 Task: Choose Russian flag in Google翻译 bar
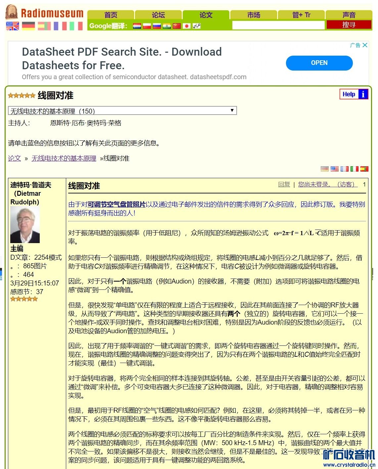tap(157, 26)
